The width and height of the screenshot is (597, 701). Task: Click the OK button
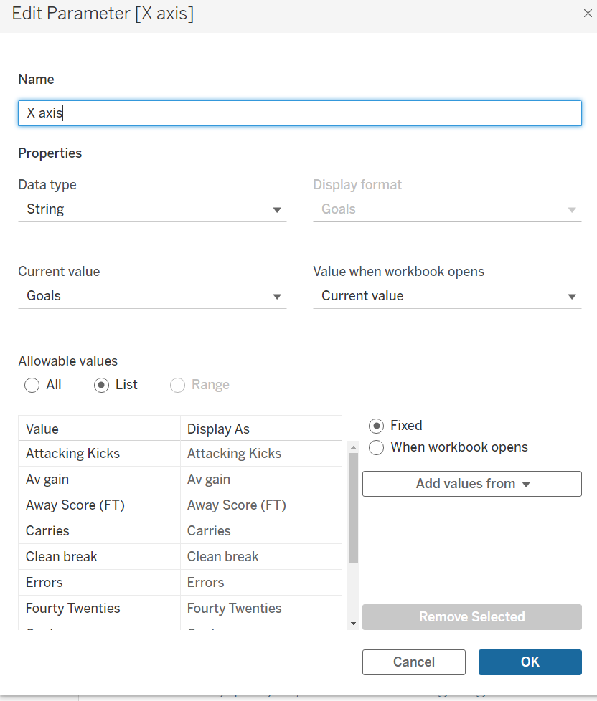tap(530, 662)
